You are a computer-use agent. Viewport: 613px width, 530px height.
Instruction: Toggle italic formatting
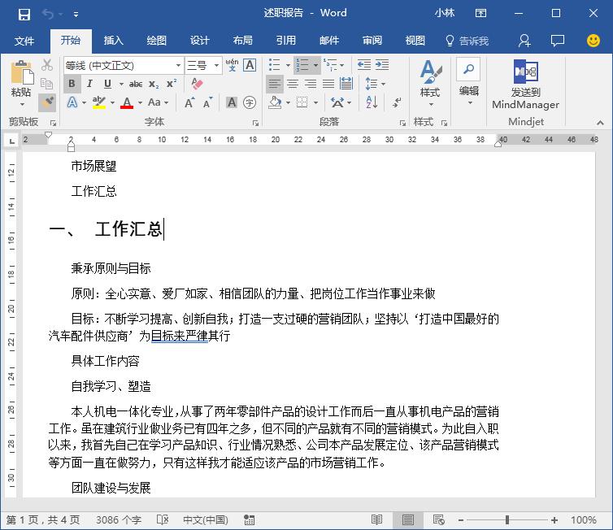[x=89, y=84]
